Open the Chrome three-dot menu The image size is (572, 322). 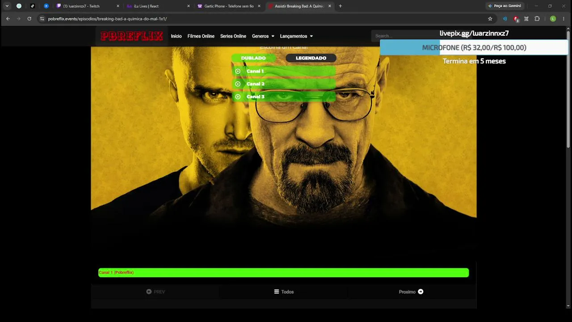pyautogui.click(x=564, y=19)
